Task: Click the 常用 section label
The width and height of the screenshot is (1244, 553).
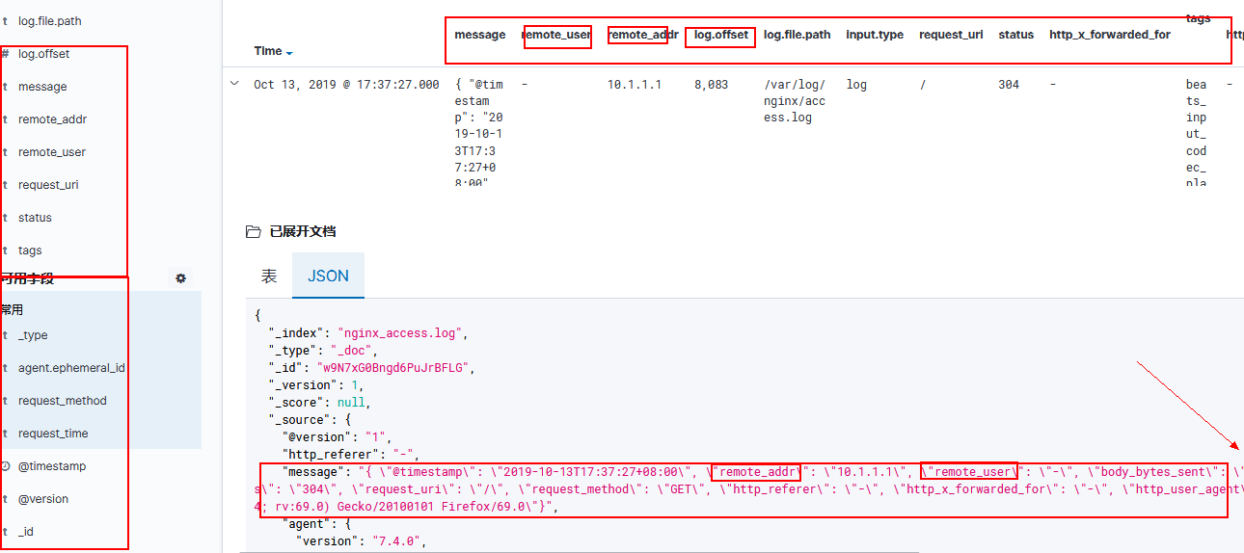Action: [12, 310]
